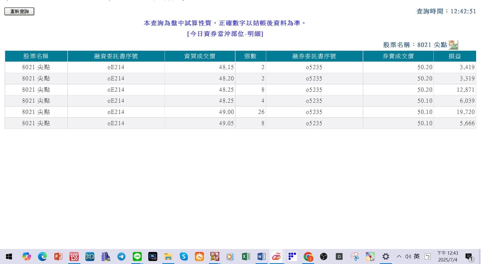Open the media player app on taskbar
The height and width of the screenshot is (264, 481).
230,256
